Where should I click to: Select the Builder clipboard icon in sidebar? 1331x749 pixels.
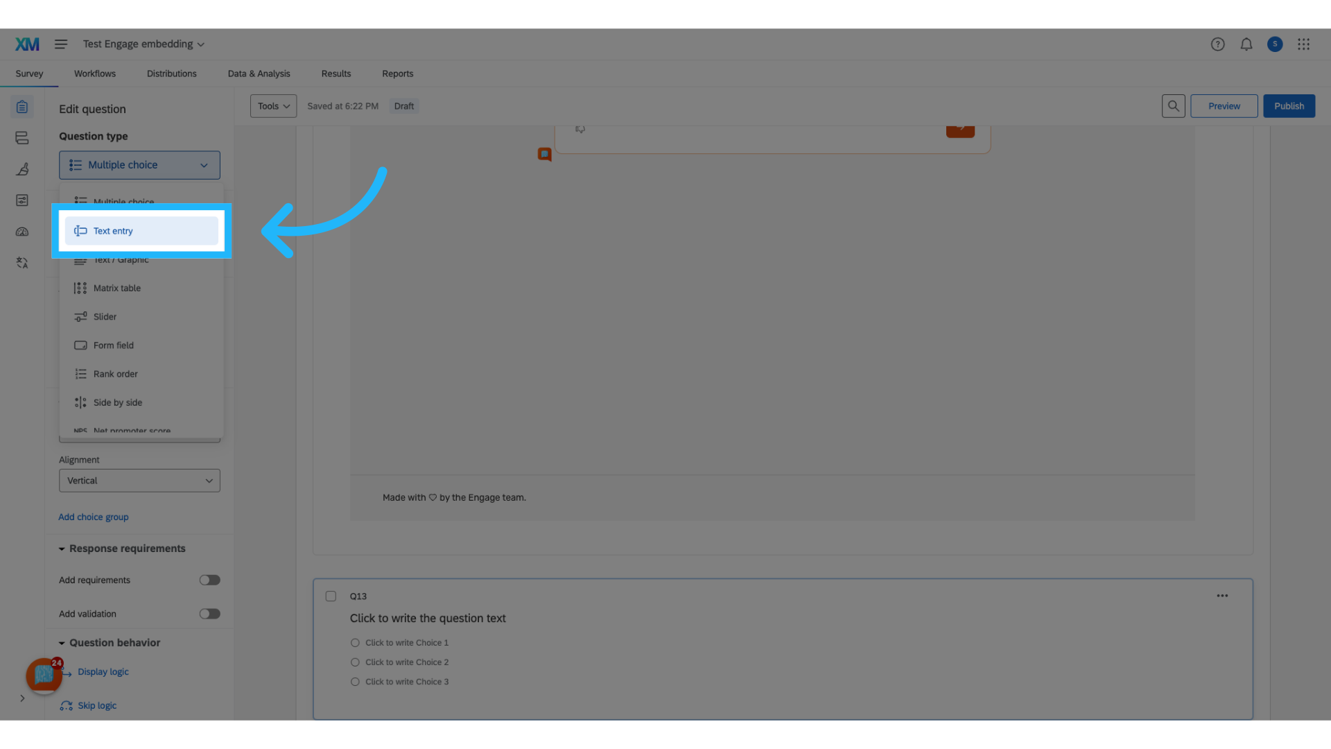pos(22,107)
